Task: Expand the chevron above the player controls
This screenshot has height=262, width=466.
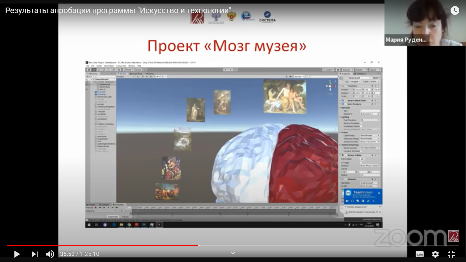Action: (x=233, y=253)
